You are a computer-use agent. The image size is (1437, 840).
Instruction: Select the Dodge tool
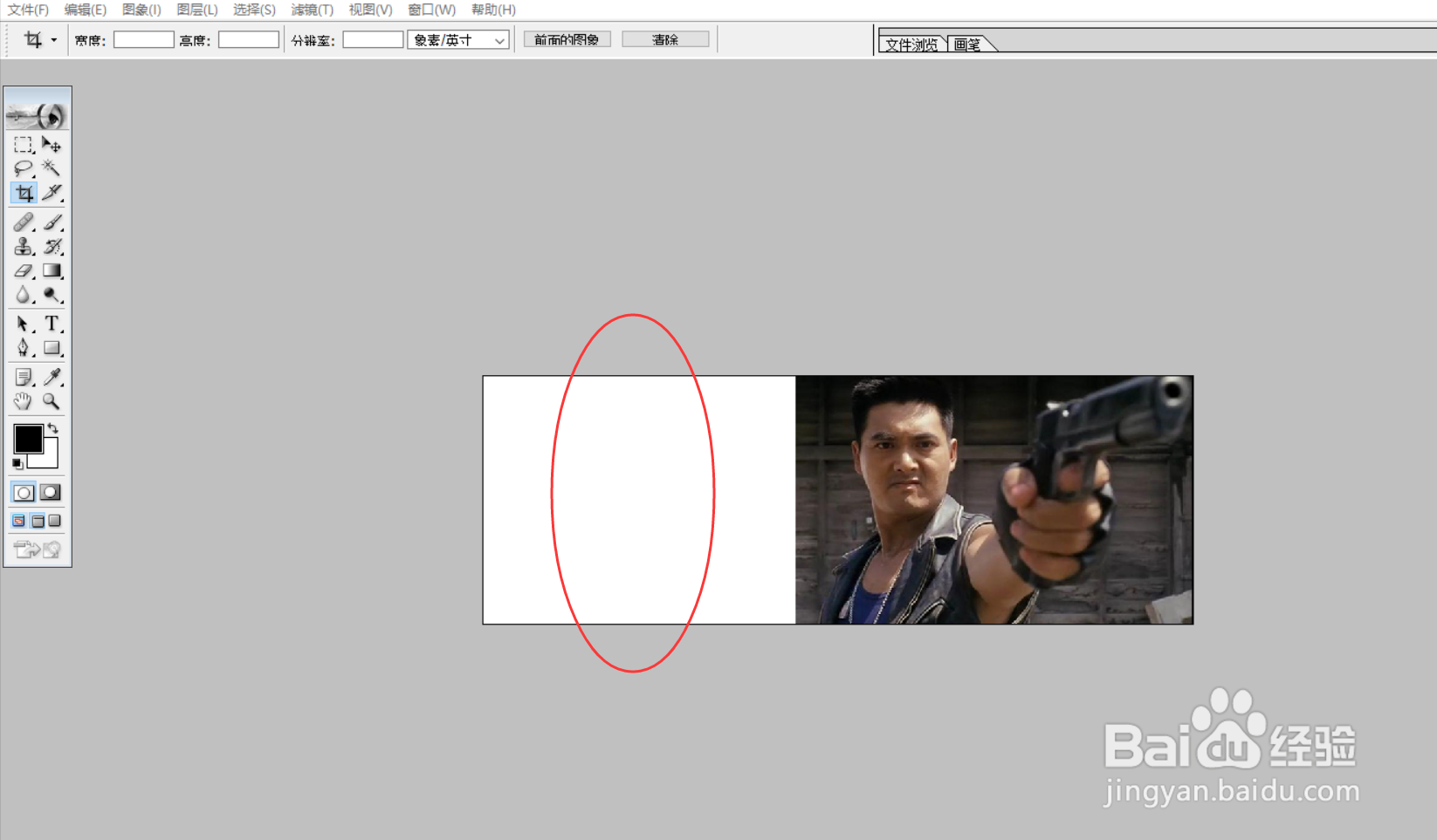(52, 295)
